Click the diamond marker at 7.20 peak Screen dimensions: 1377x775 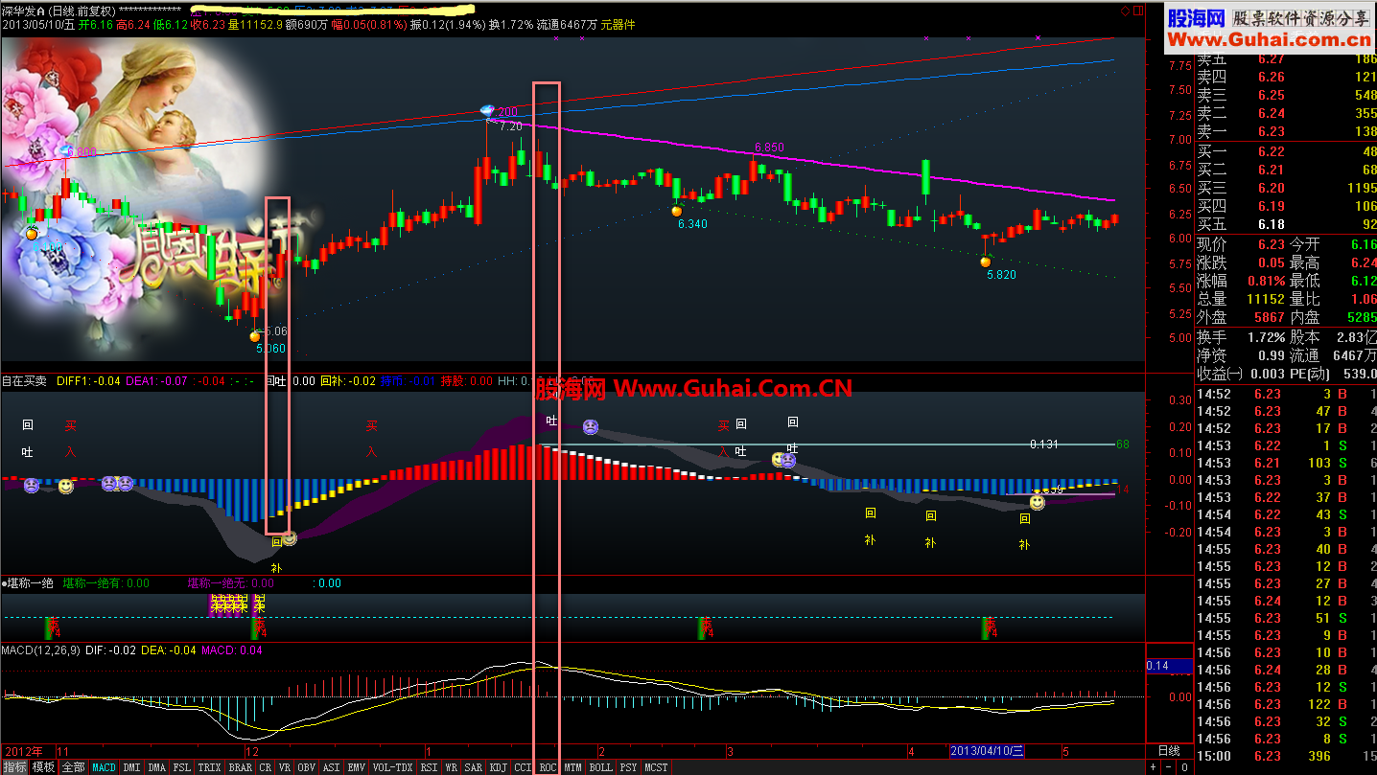click(x=488, y=112)
